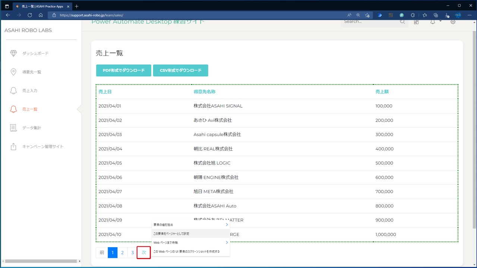Click the sidebar horizontal scrollbar
Image resolution: width=477 pixels, height=268 pixels.
pyautogui.click(x=40, y=261)
